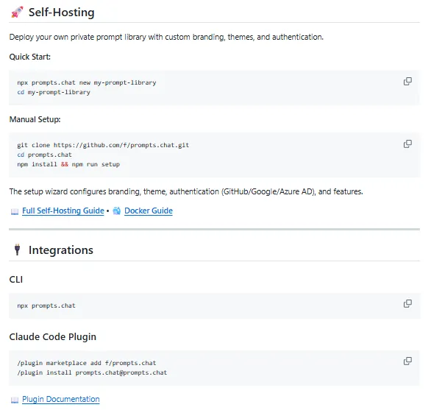
Task: Click the plug emoji beside Integrations
Action: 18,250
